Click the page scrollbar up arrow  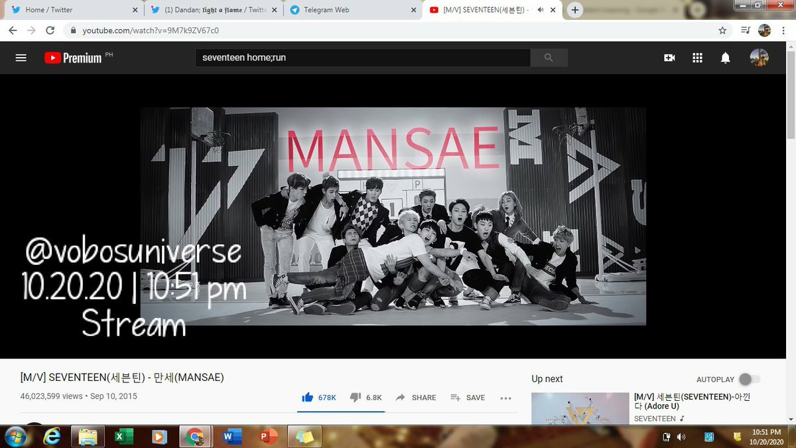click(791, 48)
